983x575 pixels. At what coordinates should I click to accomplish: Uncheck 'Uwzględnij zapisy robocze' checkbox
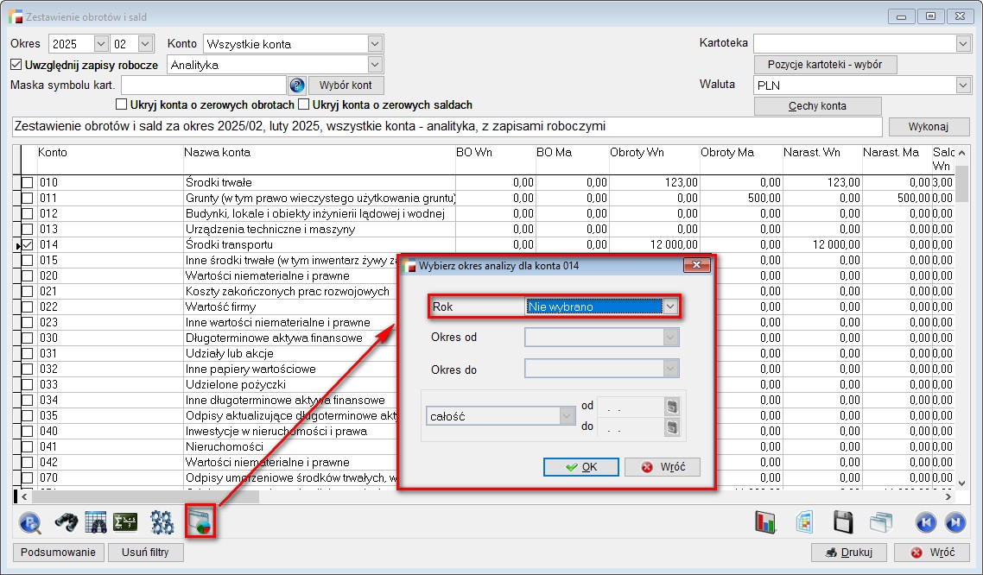pyautogui.click(x=16, y=65)
